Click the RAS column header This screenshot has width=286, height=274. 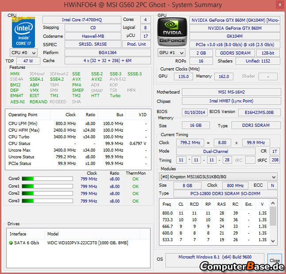[x=222, y=204]
